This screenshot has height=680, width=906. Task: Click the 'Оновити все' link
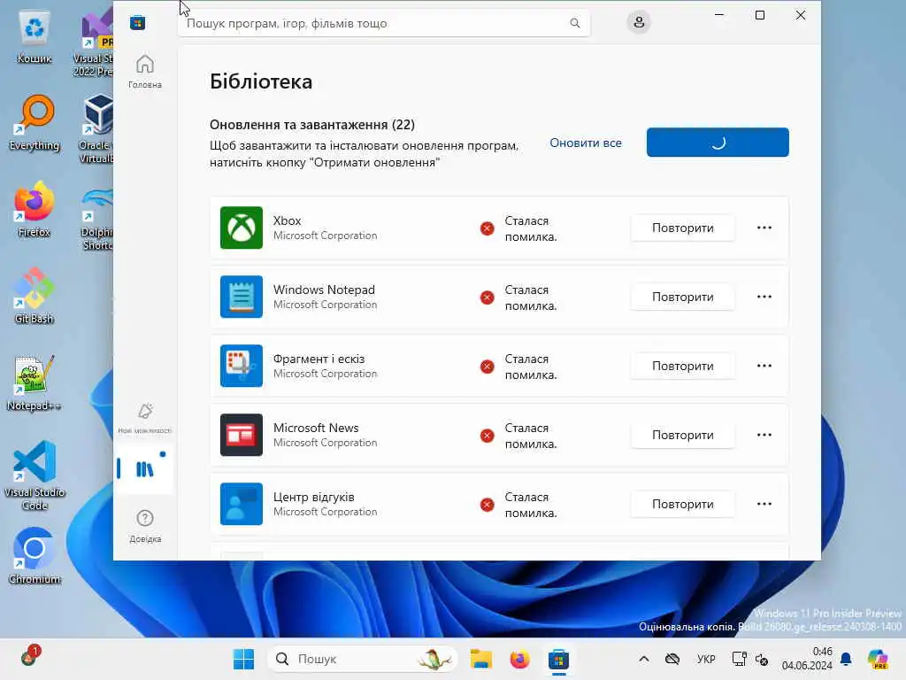[586, 143]
